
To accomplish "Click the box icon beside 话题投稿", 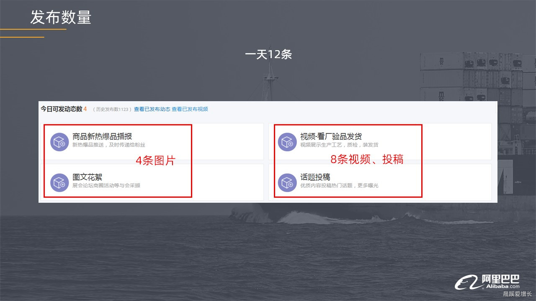I will pos(287,183).
